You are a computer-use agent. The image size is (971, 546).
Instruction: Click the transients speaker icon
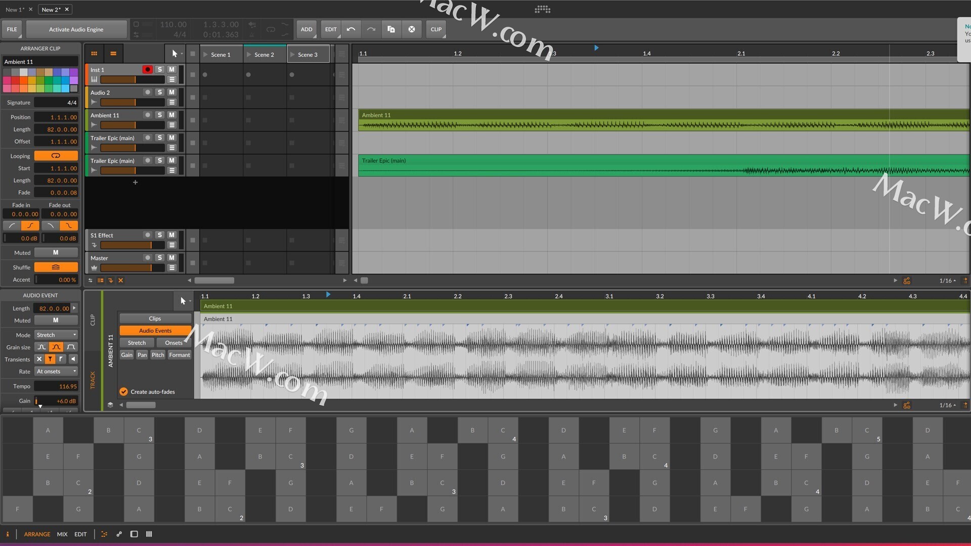(73, 359)
